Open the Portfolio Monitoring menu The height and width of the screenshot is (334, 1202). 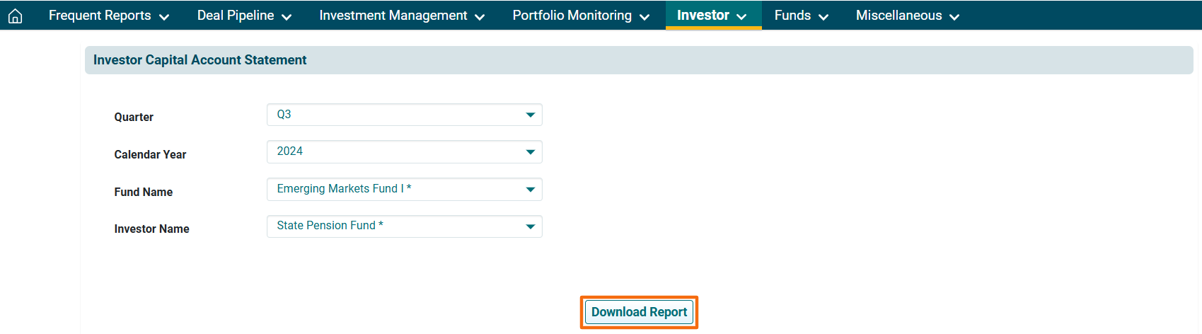572,16
